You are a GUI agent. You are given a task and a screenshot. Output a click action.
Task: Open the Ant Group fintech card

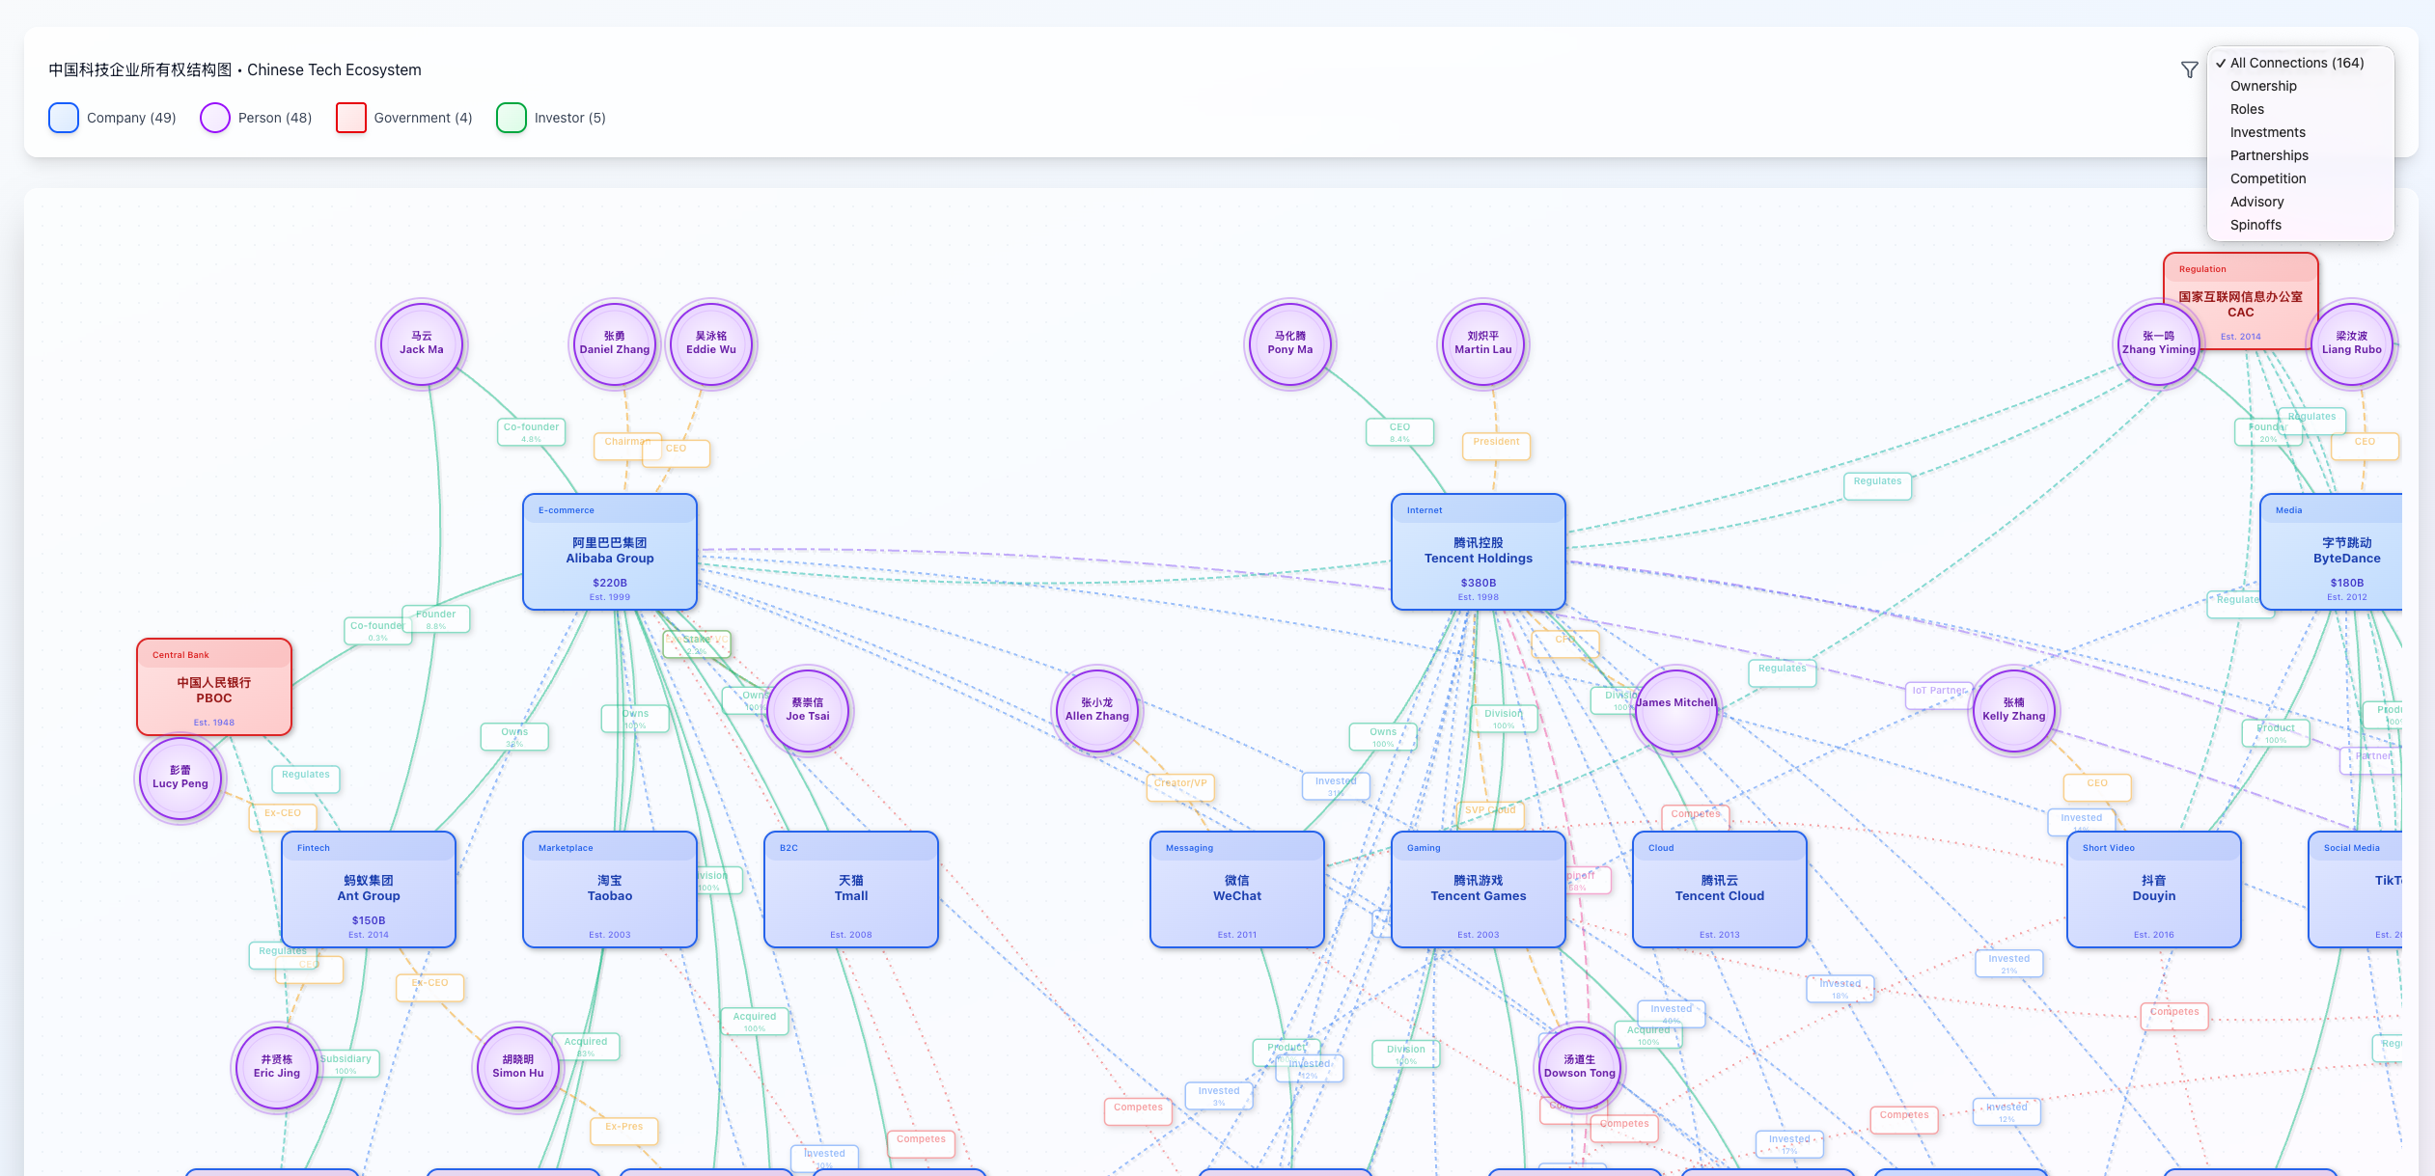369,889
